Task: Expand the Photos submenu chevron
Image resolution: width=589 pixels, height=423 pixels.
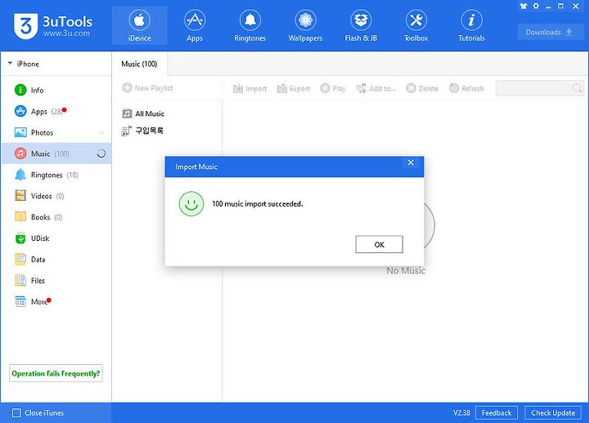Action: (101, 132)
